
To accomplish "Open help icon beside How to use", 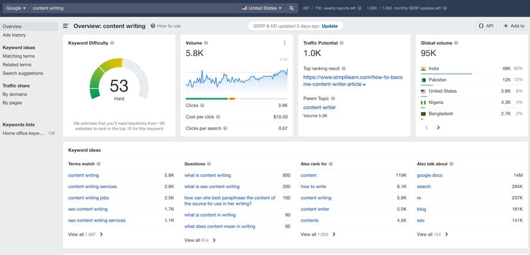I will pyautogui.click(x=153, y=26).
